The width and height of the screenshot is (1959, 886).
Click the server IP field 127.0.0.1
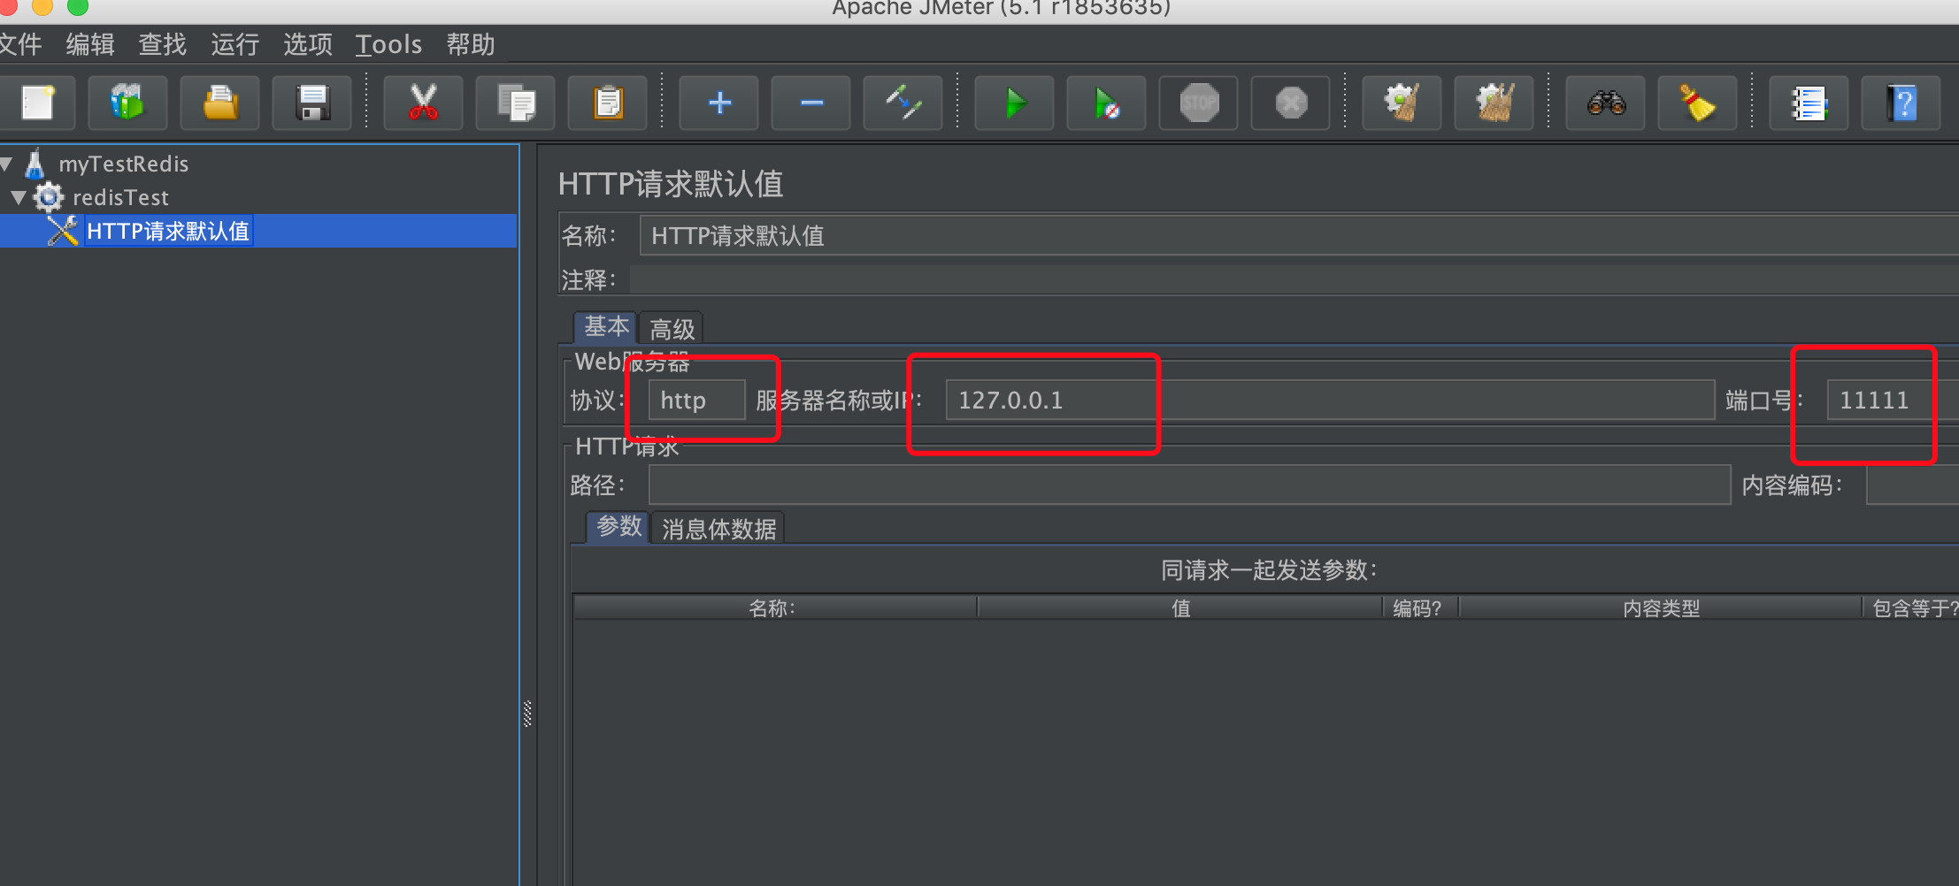point(1330,401)
